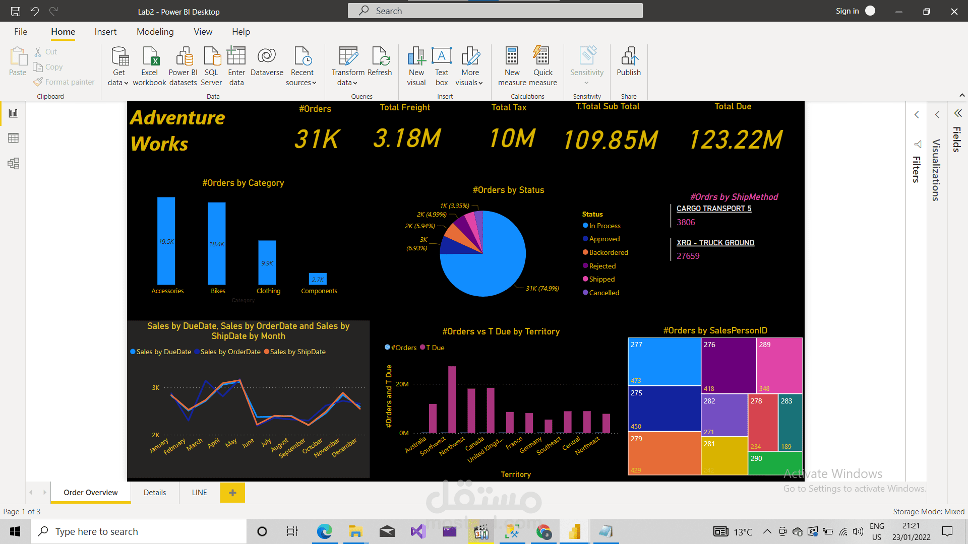The width and height of the screenshot is (968, 544).
Task: Switch to Model view in sidebar
Action: pyautogui.click(x=14, y=163)
